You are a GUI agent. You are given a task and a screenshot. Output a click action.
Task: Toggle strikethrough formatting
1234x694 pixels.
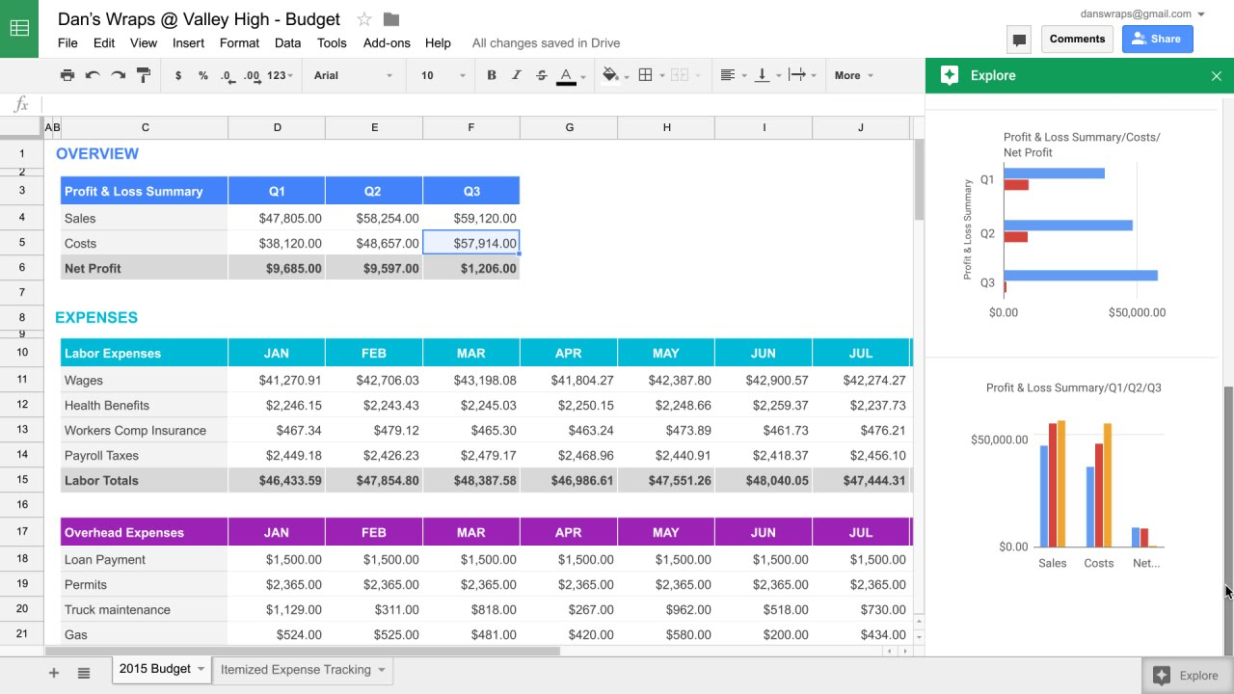pyautogui.click(x=541, y=74)
